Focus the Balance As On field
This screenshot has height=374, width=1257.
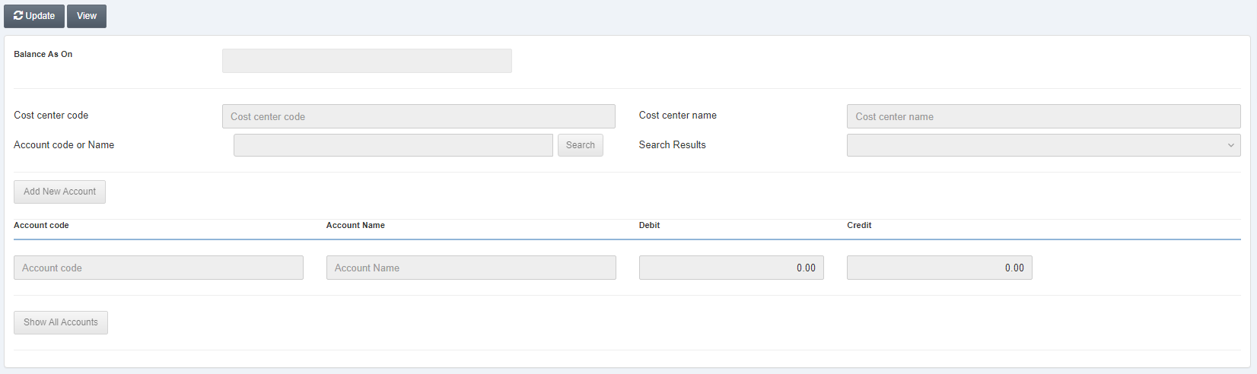[367, 61]
